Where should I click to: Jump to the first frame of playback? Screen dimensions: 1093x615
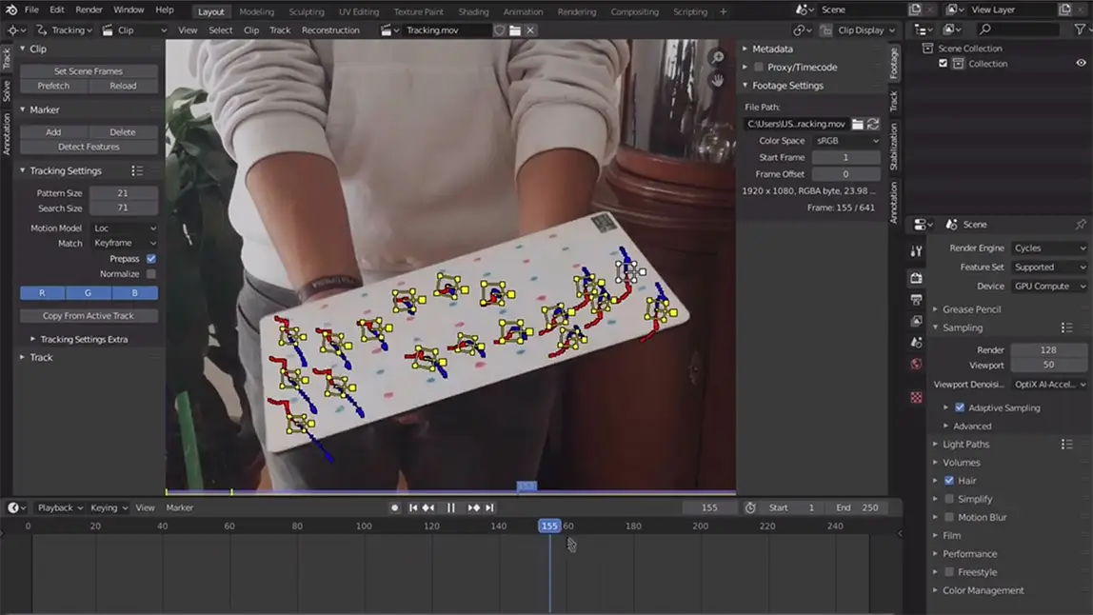413,508
